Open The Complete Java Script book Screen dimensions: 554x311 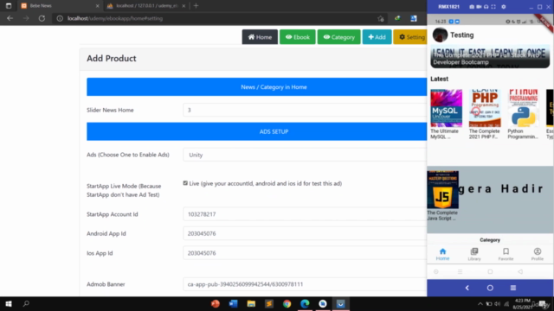pyautogui.click(x=442, y=190)
